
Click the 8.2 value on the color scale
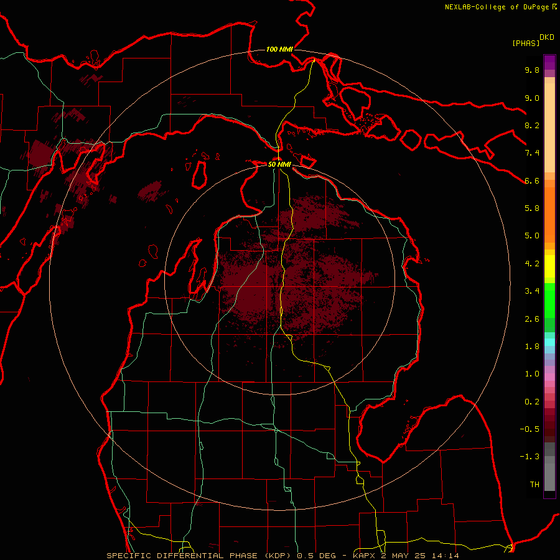point(532,125)
